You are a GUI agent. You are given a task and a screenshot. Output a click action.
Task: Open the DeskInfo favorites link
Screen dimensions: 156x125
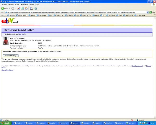tap(69, 15)
